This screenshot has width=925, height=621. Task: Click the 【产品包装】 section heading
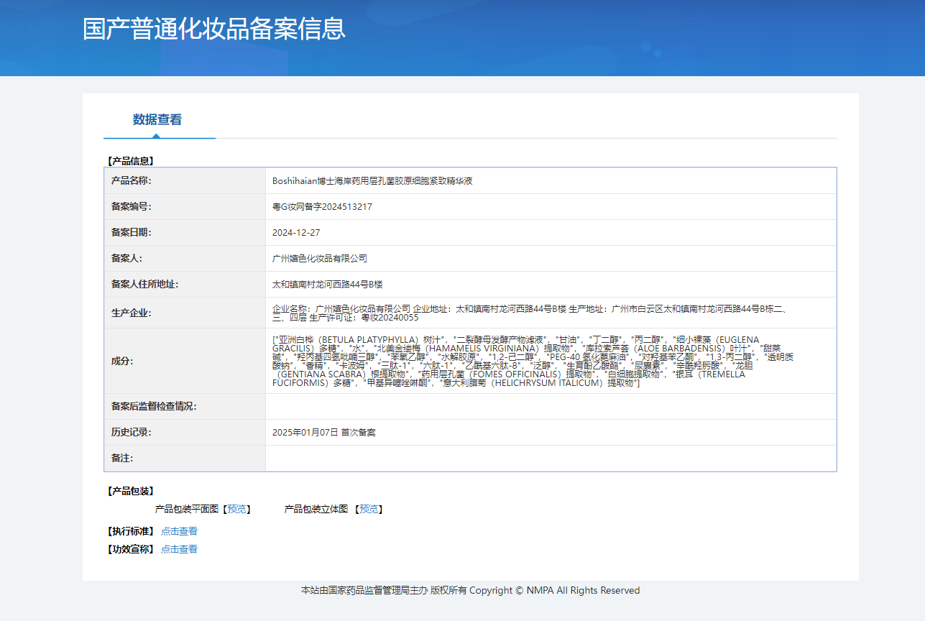[x=130, y=491]
